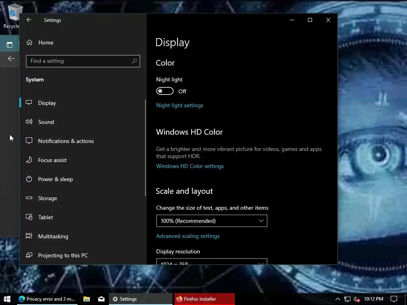This screenshot has height=305, width=407.
Task: Close the Settings window
Action: (328, 20)
